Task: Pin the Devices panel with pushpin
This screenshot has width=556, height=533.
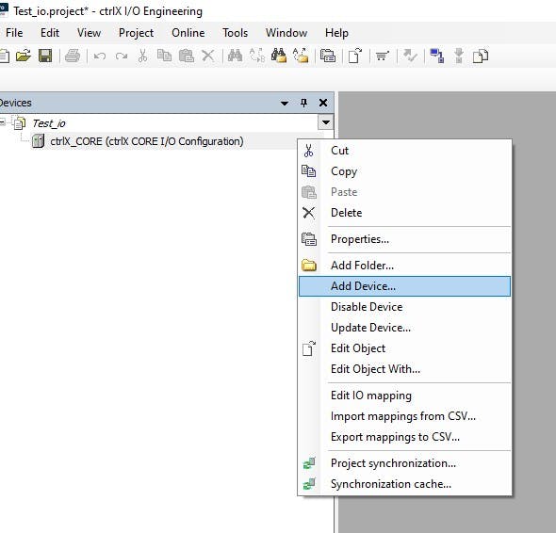Action: click(x=303, y=103)
